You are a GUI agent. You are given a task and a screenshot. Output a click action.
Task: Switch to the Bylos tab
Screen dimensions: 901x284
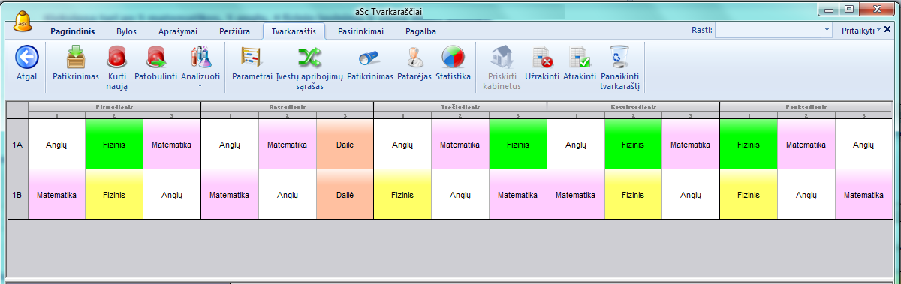(127, 31)
